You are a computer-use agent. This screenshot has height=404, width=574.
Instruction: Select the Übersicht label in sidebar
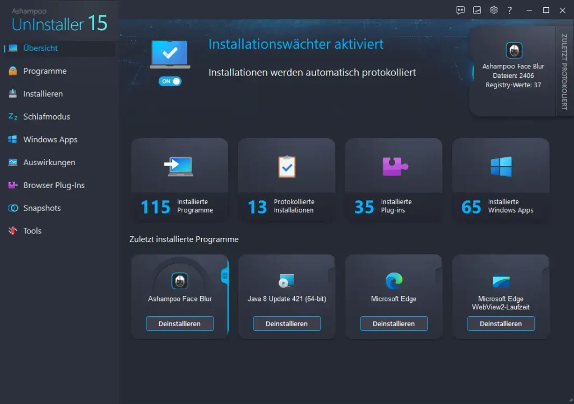pyautogui.click(x=40, y=48)
